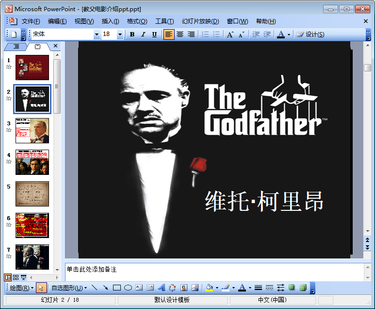
Task: Apply font color with the A icon in the formatting toolbar
Action: [x=281, y=34]
